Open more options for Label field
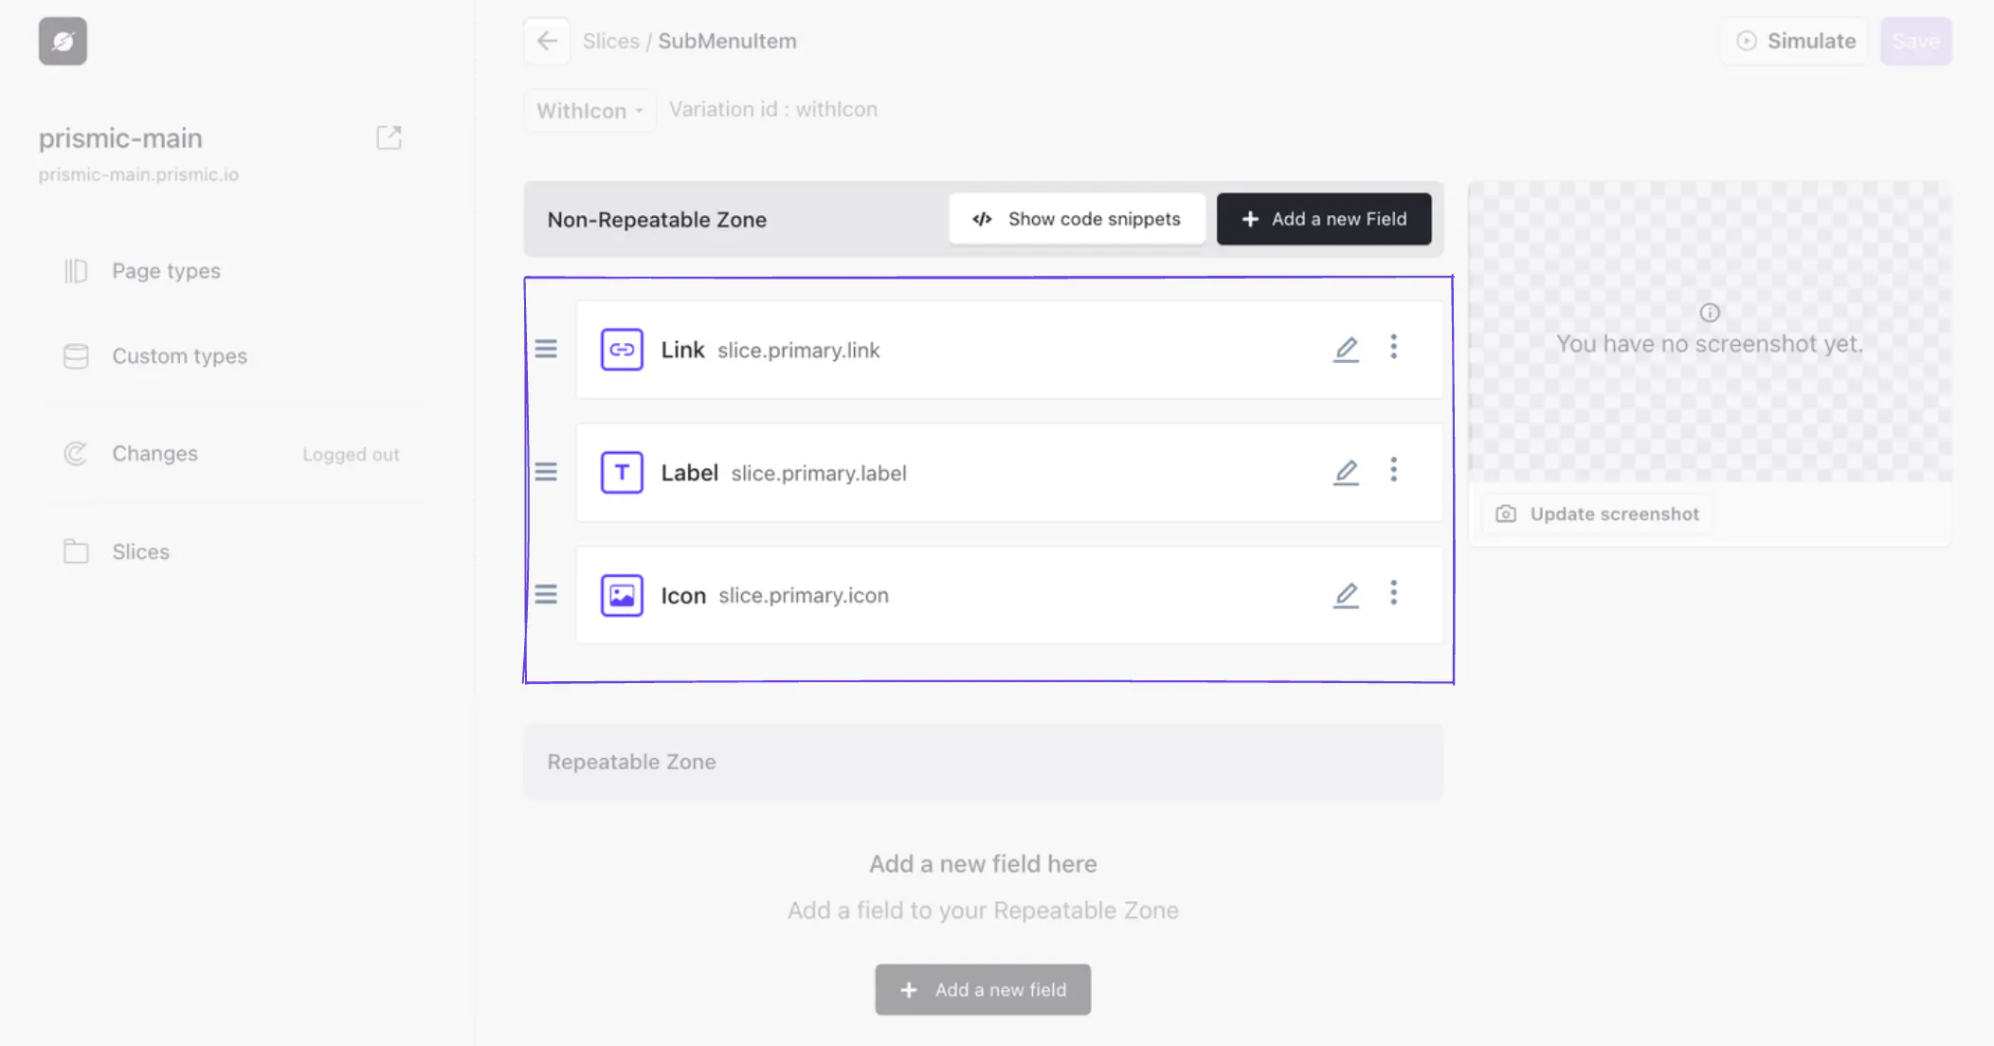 [1393, 470]
